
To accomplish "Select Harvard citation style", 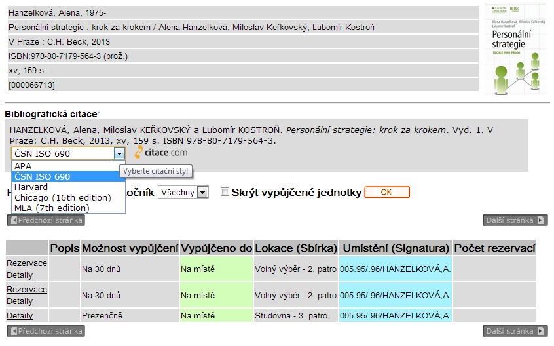I will [68, 187].
